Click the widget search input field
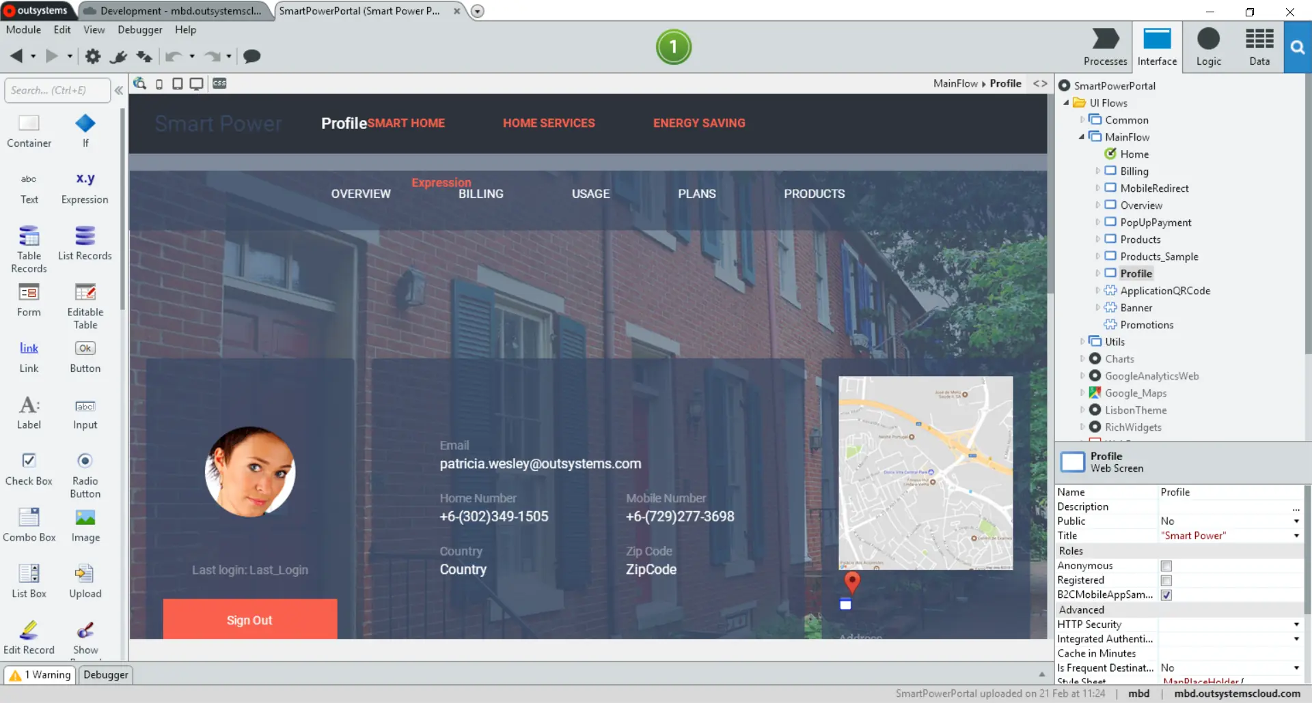Screen dimensions: 1312x703 57,90
